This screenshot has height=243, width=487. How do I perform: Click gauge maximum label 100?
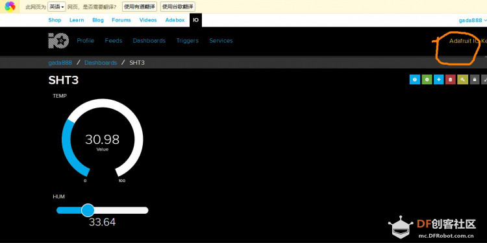click(x=122, y=181)
